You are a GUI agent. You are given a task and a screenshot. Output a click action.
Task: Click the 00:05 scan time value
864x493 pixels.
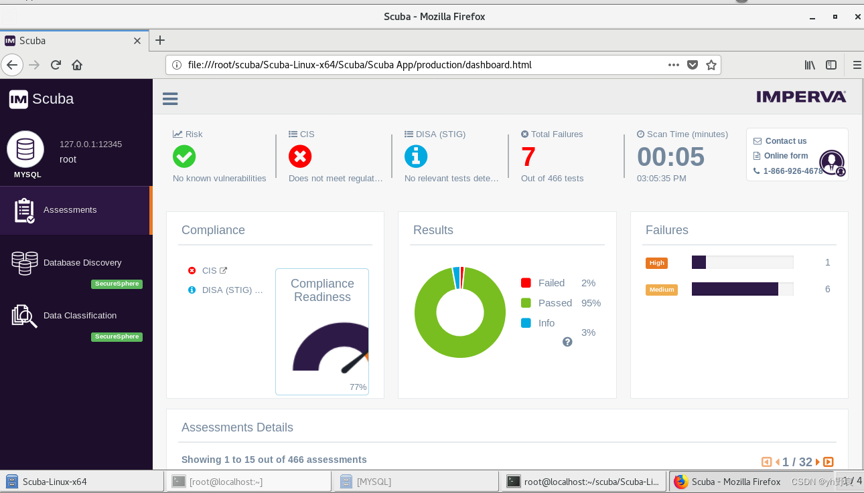pyautogui.click(x=670, y=157)
